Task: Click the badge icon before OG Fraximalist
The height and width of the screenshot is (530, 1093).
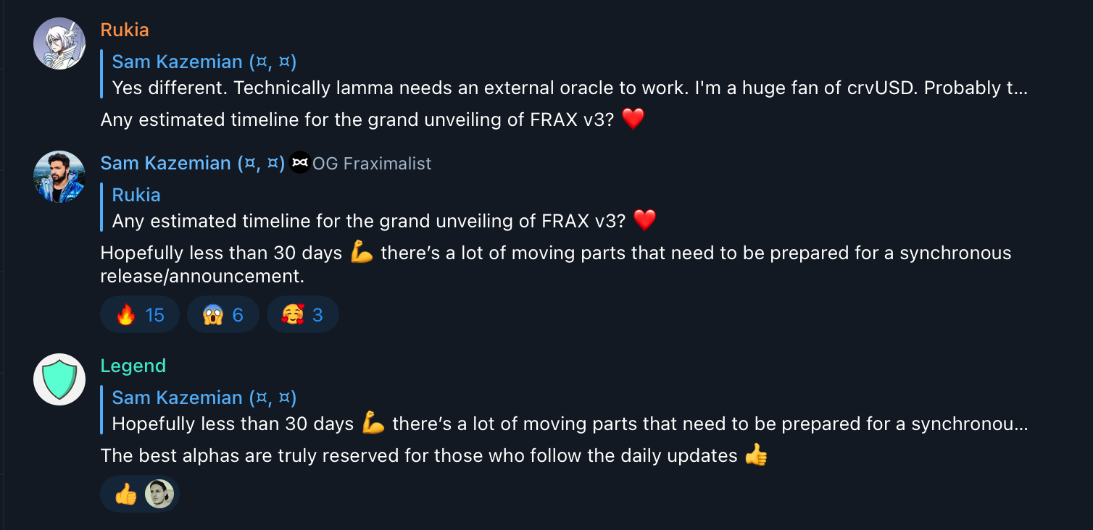Action: pyautogui.click(x=300, y=164)
